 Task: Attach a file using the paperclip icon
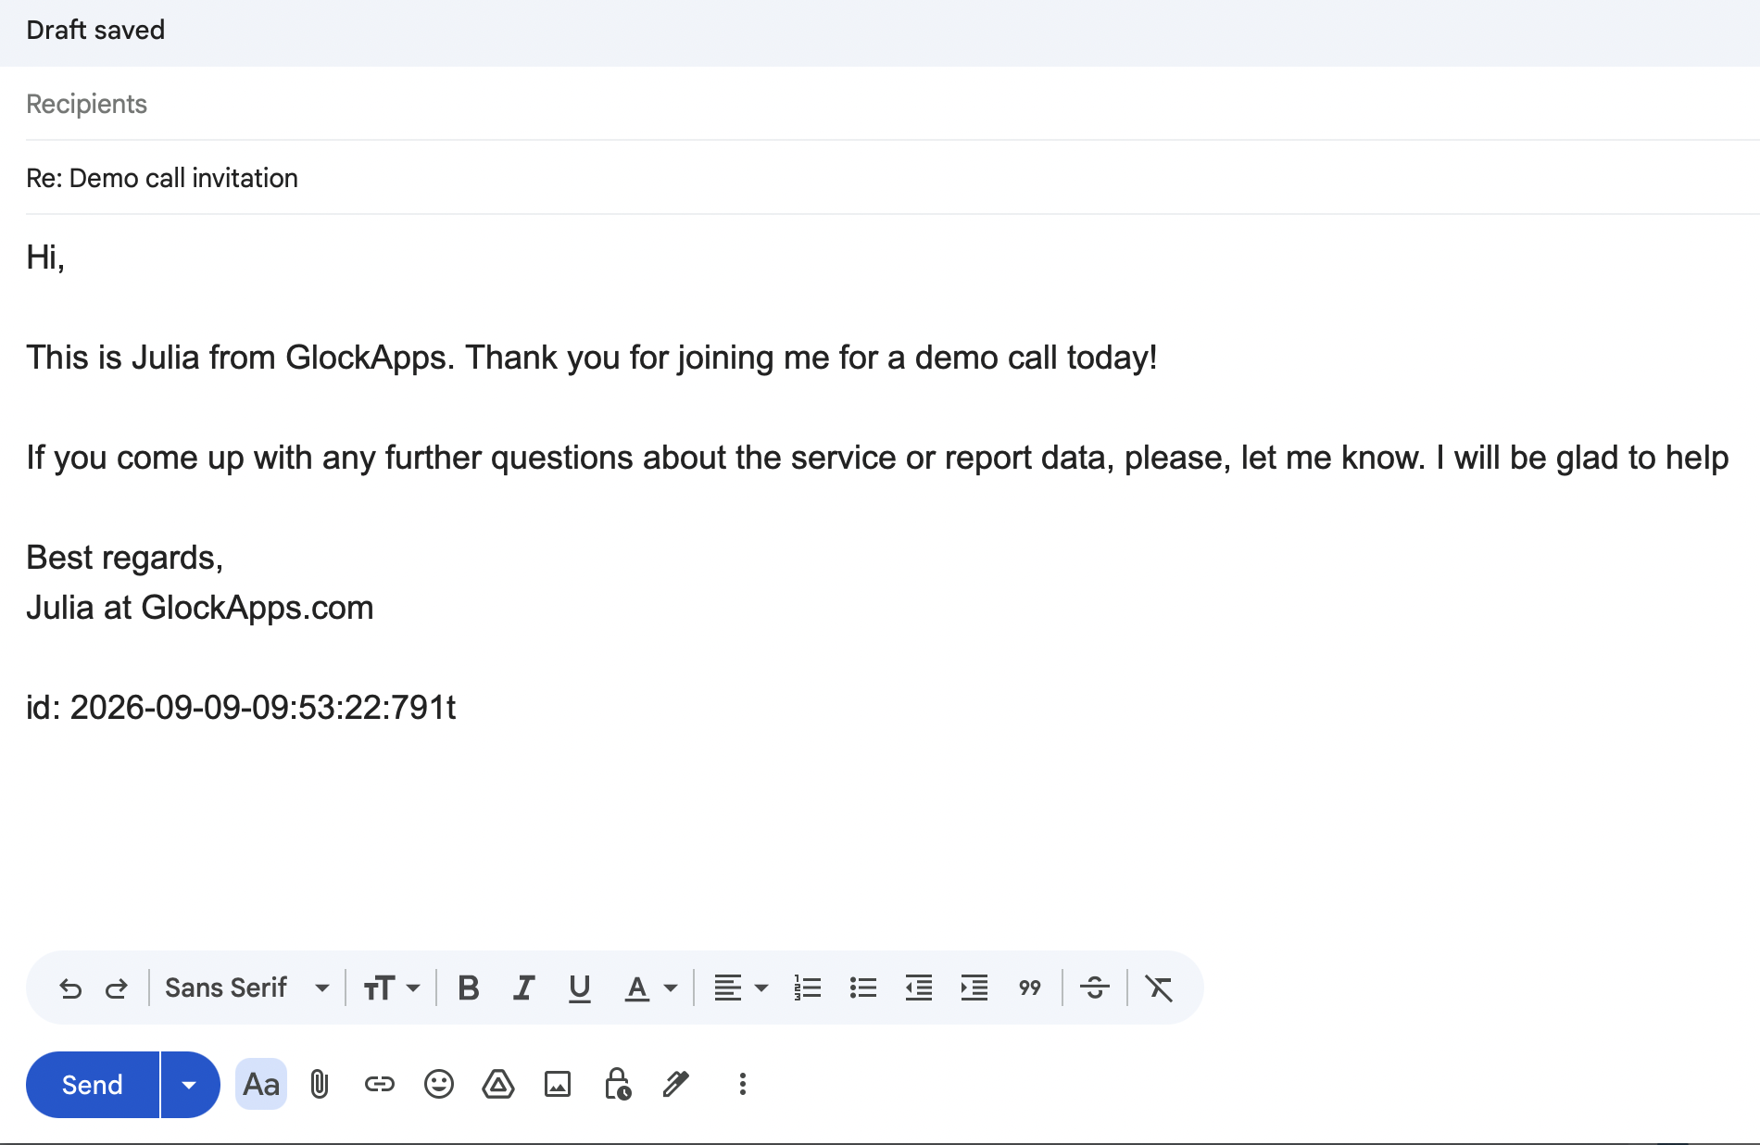[320, 1084]
